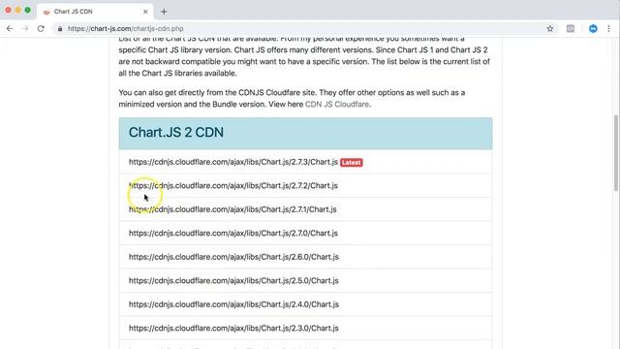Screen dimensions: 620x349
Task: Click the Chart.js 2.4.0 CDN URL
Action: [x=233, y=304]
